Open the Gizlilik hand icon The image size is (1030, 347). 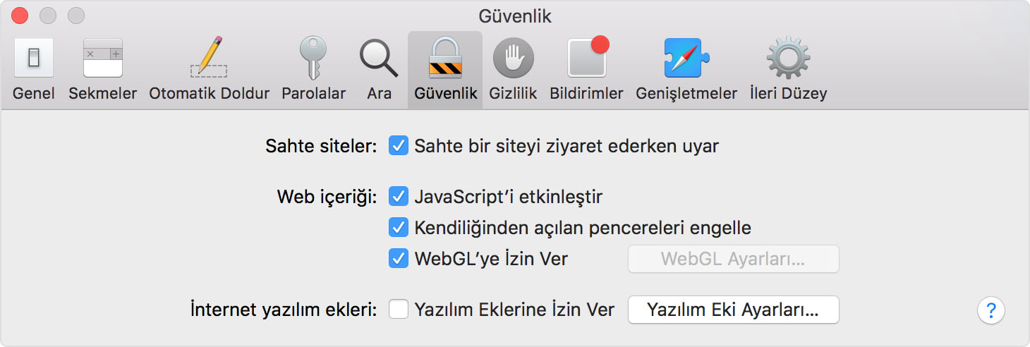pos(513,58)
